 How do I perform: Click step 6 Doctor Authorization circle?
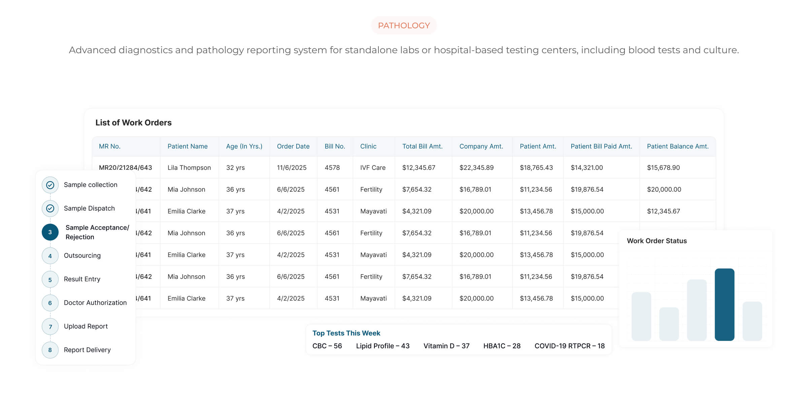coord(50,303)
